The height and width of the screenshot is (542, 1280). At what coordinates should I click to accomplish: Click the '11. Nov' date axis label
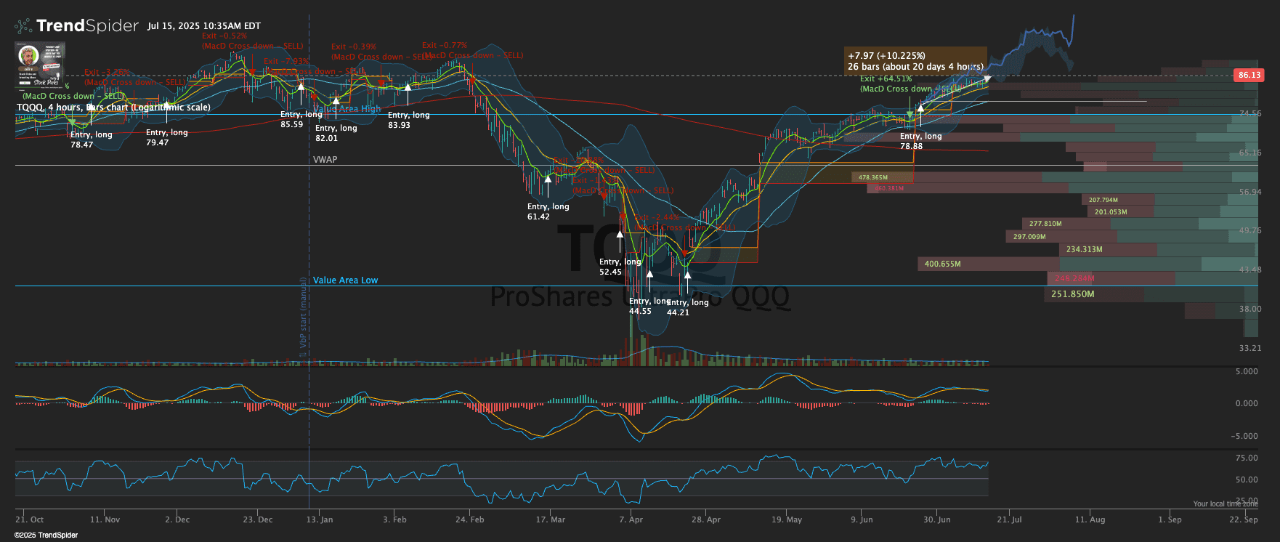click(105, 520)
